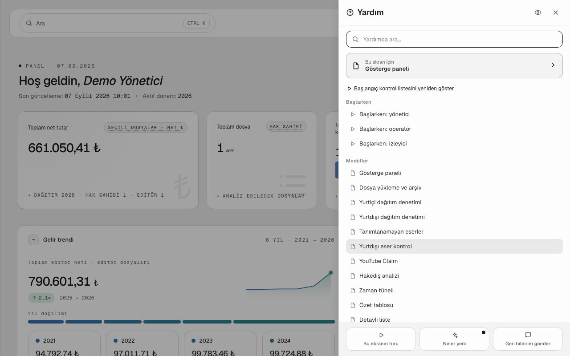Screen dimensions: 570x356
Task: Open the Neler yeni button
Action: point(454,339)
